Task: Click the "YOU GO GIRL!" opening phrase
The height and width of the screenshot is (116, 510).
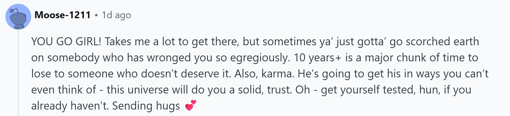Action: pyautogui.click(x=66, y=42)
